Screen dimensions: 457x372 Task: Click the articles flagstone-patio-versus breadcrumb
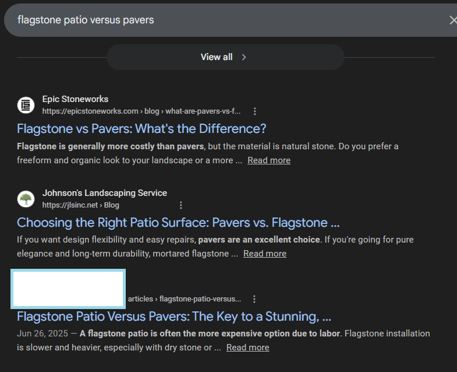[x=184, y=299]
